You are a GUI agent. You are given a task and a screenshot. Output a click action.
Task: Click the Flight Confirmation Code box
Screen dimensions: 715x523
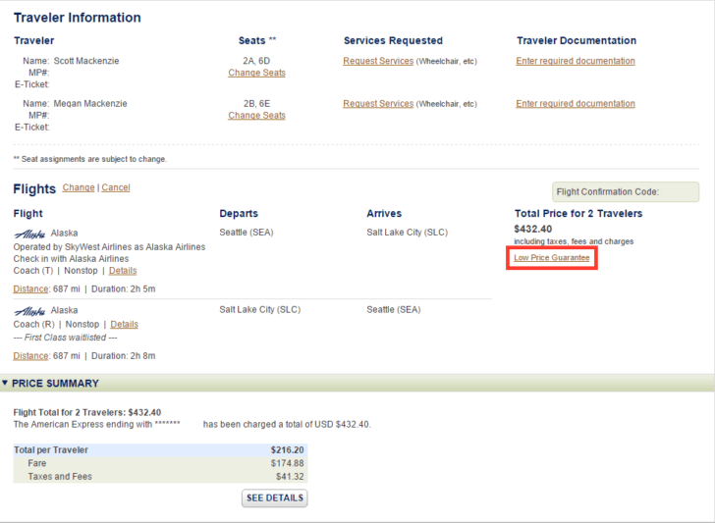click(x=626, y=191)
